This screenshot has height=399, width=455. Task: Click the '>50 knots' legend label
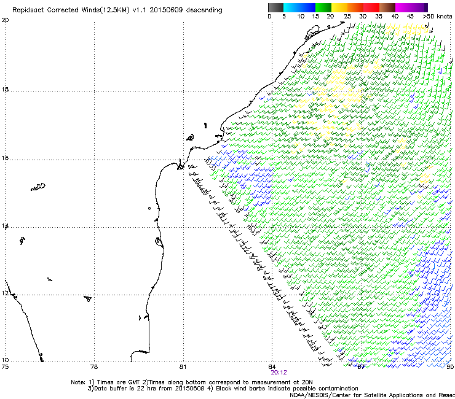pos(437,17)
